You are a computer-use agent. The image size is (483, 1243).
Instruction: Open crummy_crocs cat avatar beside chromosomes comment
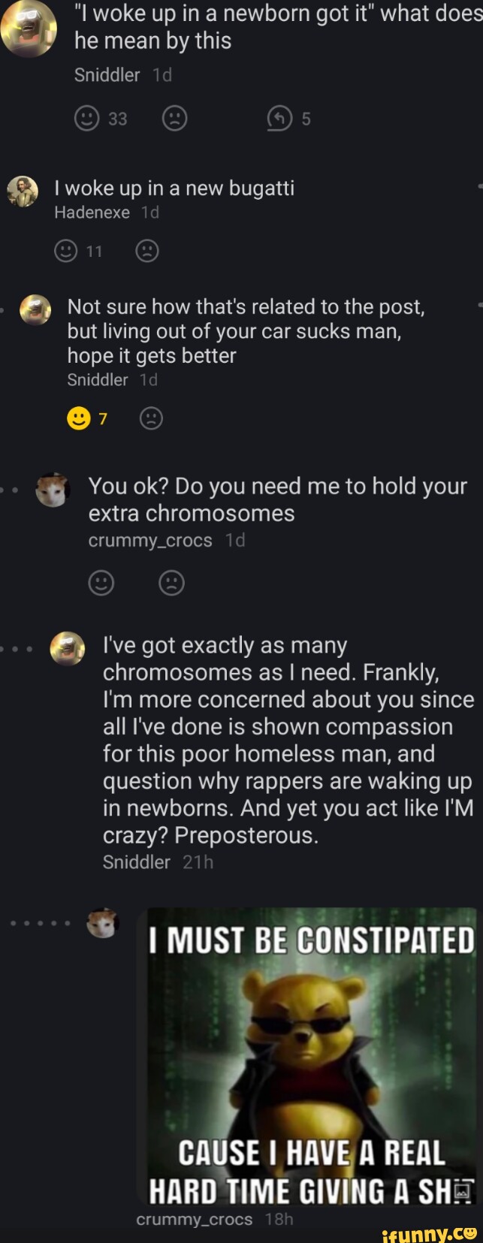[53, 490]
